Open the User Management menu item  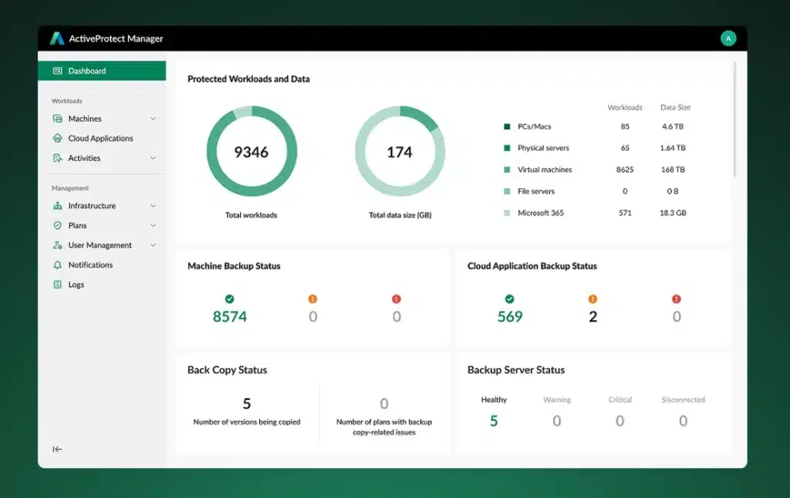(x=102, y=245)
